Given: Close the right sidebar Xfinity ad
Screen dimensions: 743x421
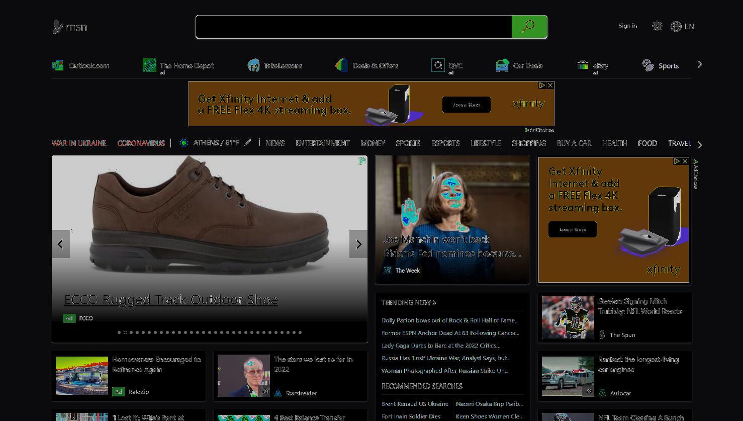Looking at the screenshot, I should 685,161.
